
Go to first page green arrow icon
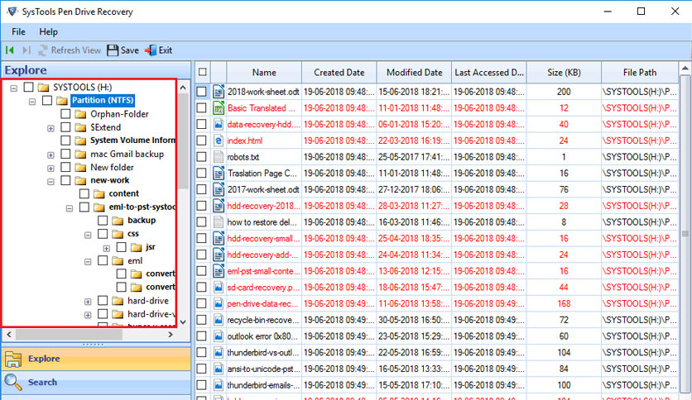click(x=10, y=50)
